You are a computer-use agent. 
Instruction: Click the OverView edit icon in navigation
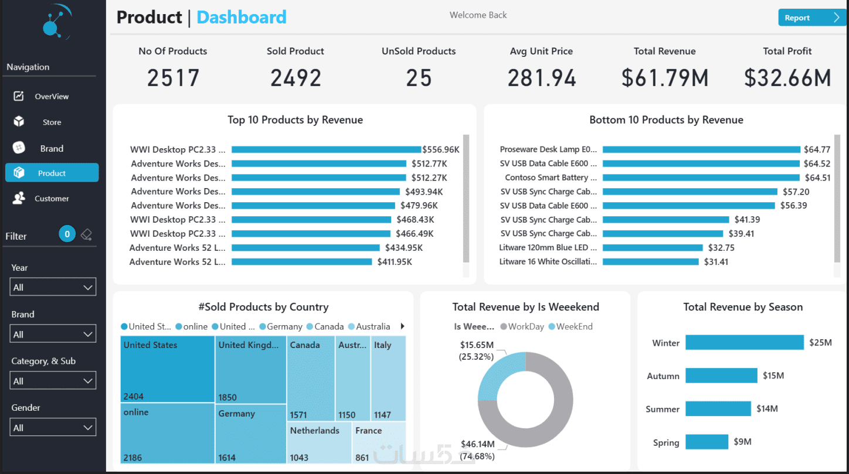click(x=19, y=96)
